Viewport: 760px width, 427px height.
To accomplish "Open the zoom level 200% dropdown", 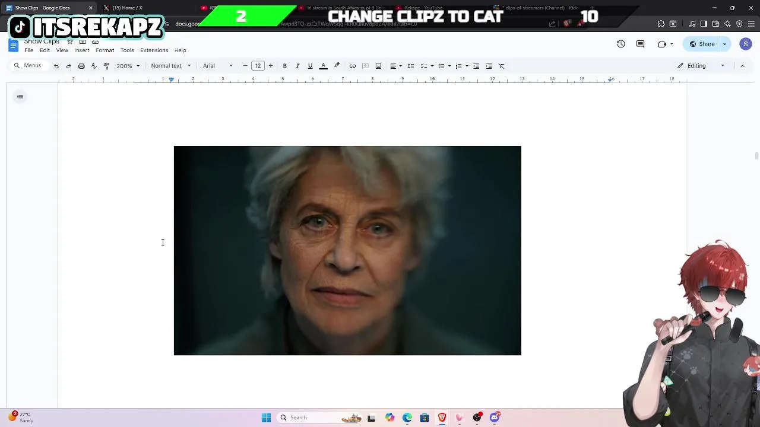I will [128, 66].
